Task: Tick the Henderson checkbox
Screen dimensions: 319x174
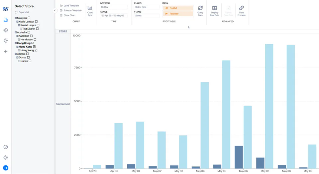Action: point(35,39)
